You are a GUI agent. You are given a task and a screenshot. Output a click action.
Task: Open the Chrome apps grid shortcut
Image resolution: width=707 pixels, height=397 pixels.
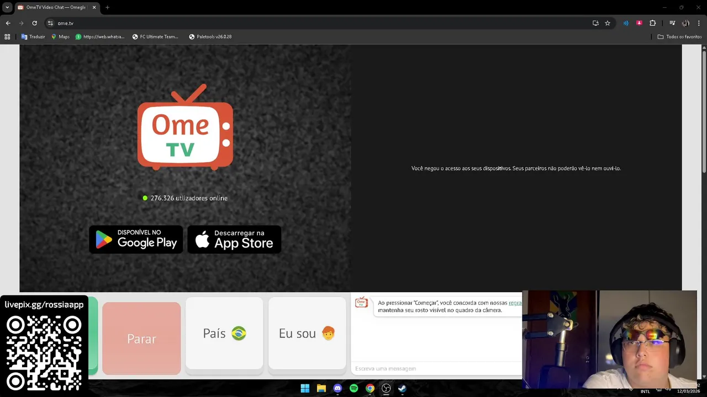click(7, 36)
